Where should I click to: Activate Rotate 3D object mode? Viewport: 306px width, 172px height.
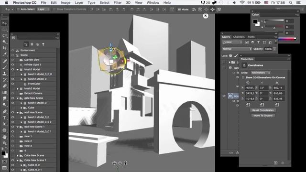pos(194,10)
